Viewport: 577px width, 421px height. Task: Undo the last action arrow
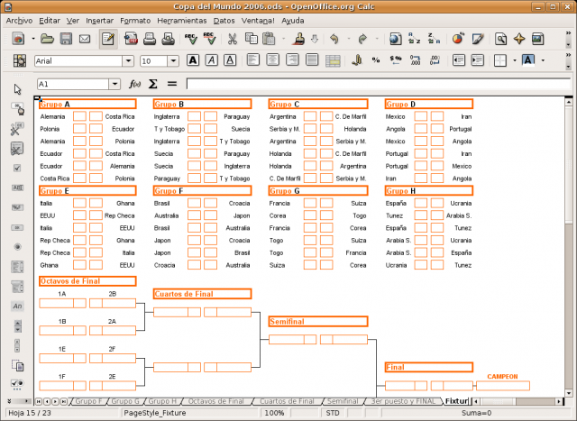point(334,39)
